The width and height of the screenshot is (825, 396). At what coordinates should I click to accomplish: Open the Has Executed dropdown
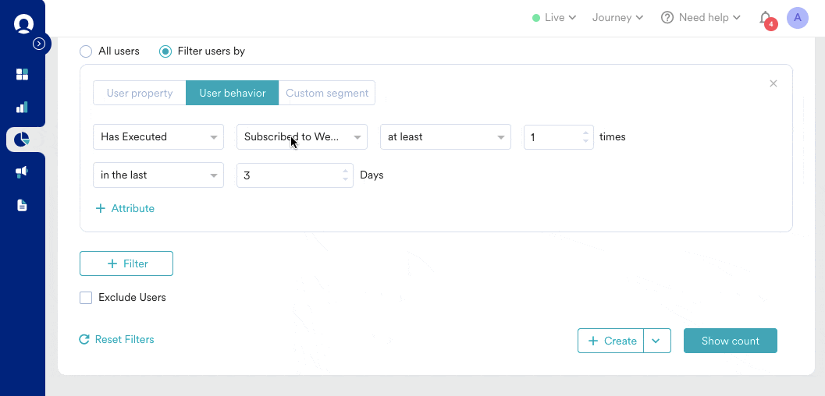coord(158,137)
